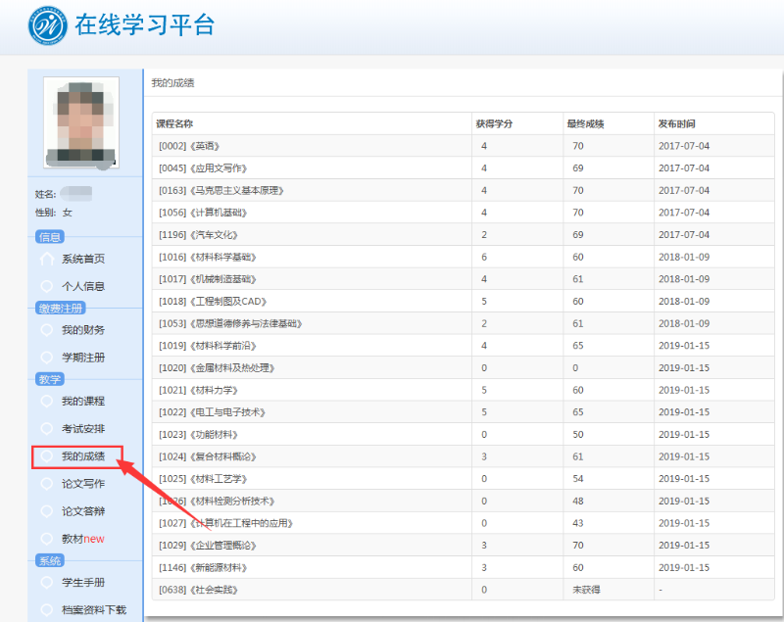Click the circle icon next to 我的财务

pos(47,330)
